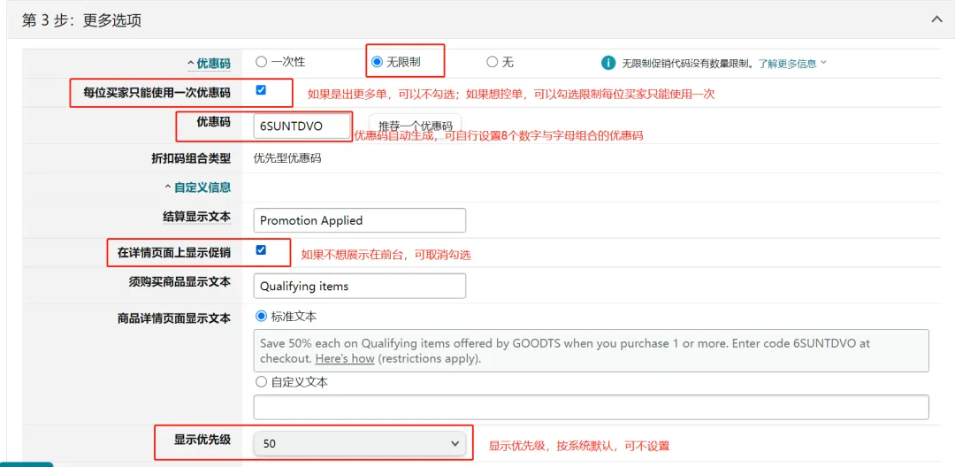This screenshot has height=467, width=955.
Task: Click the 优惠码 input field with 6SUNTDVO
Action: (302, 126)
